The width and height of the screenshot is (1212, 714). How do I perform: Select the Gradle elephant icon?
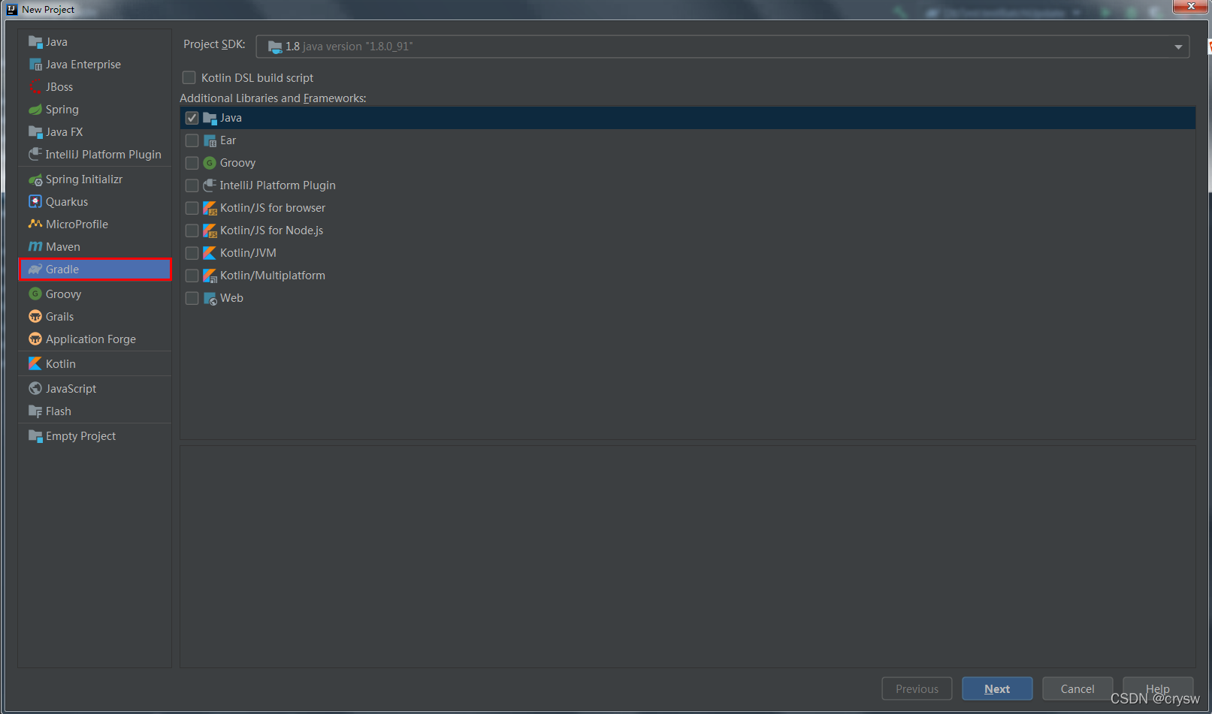pos(35,270)
